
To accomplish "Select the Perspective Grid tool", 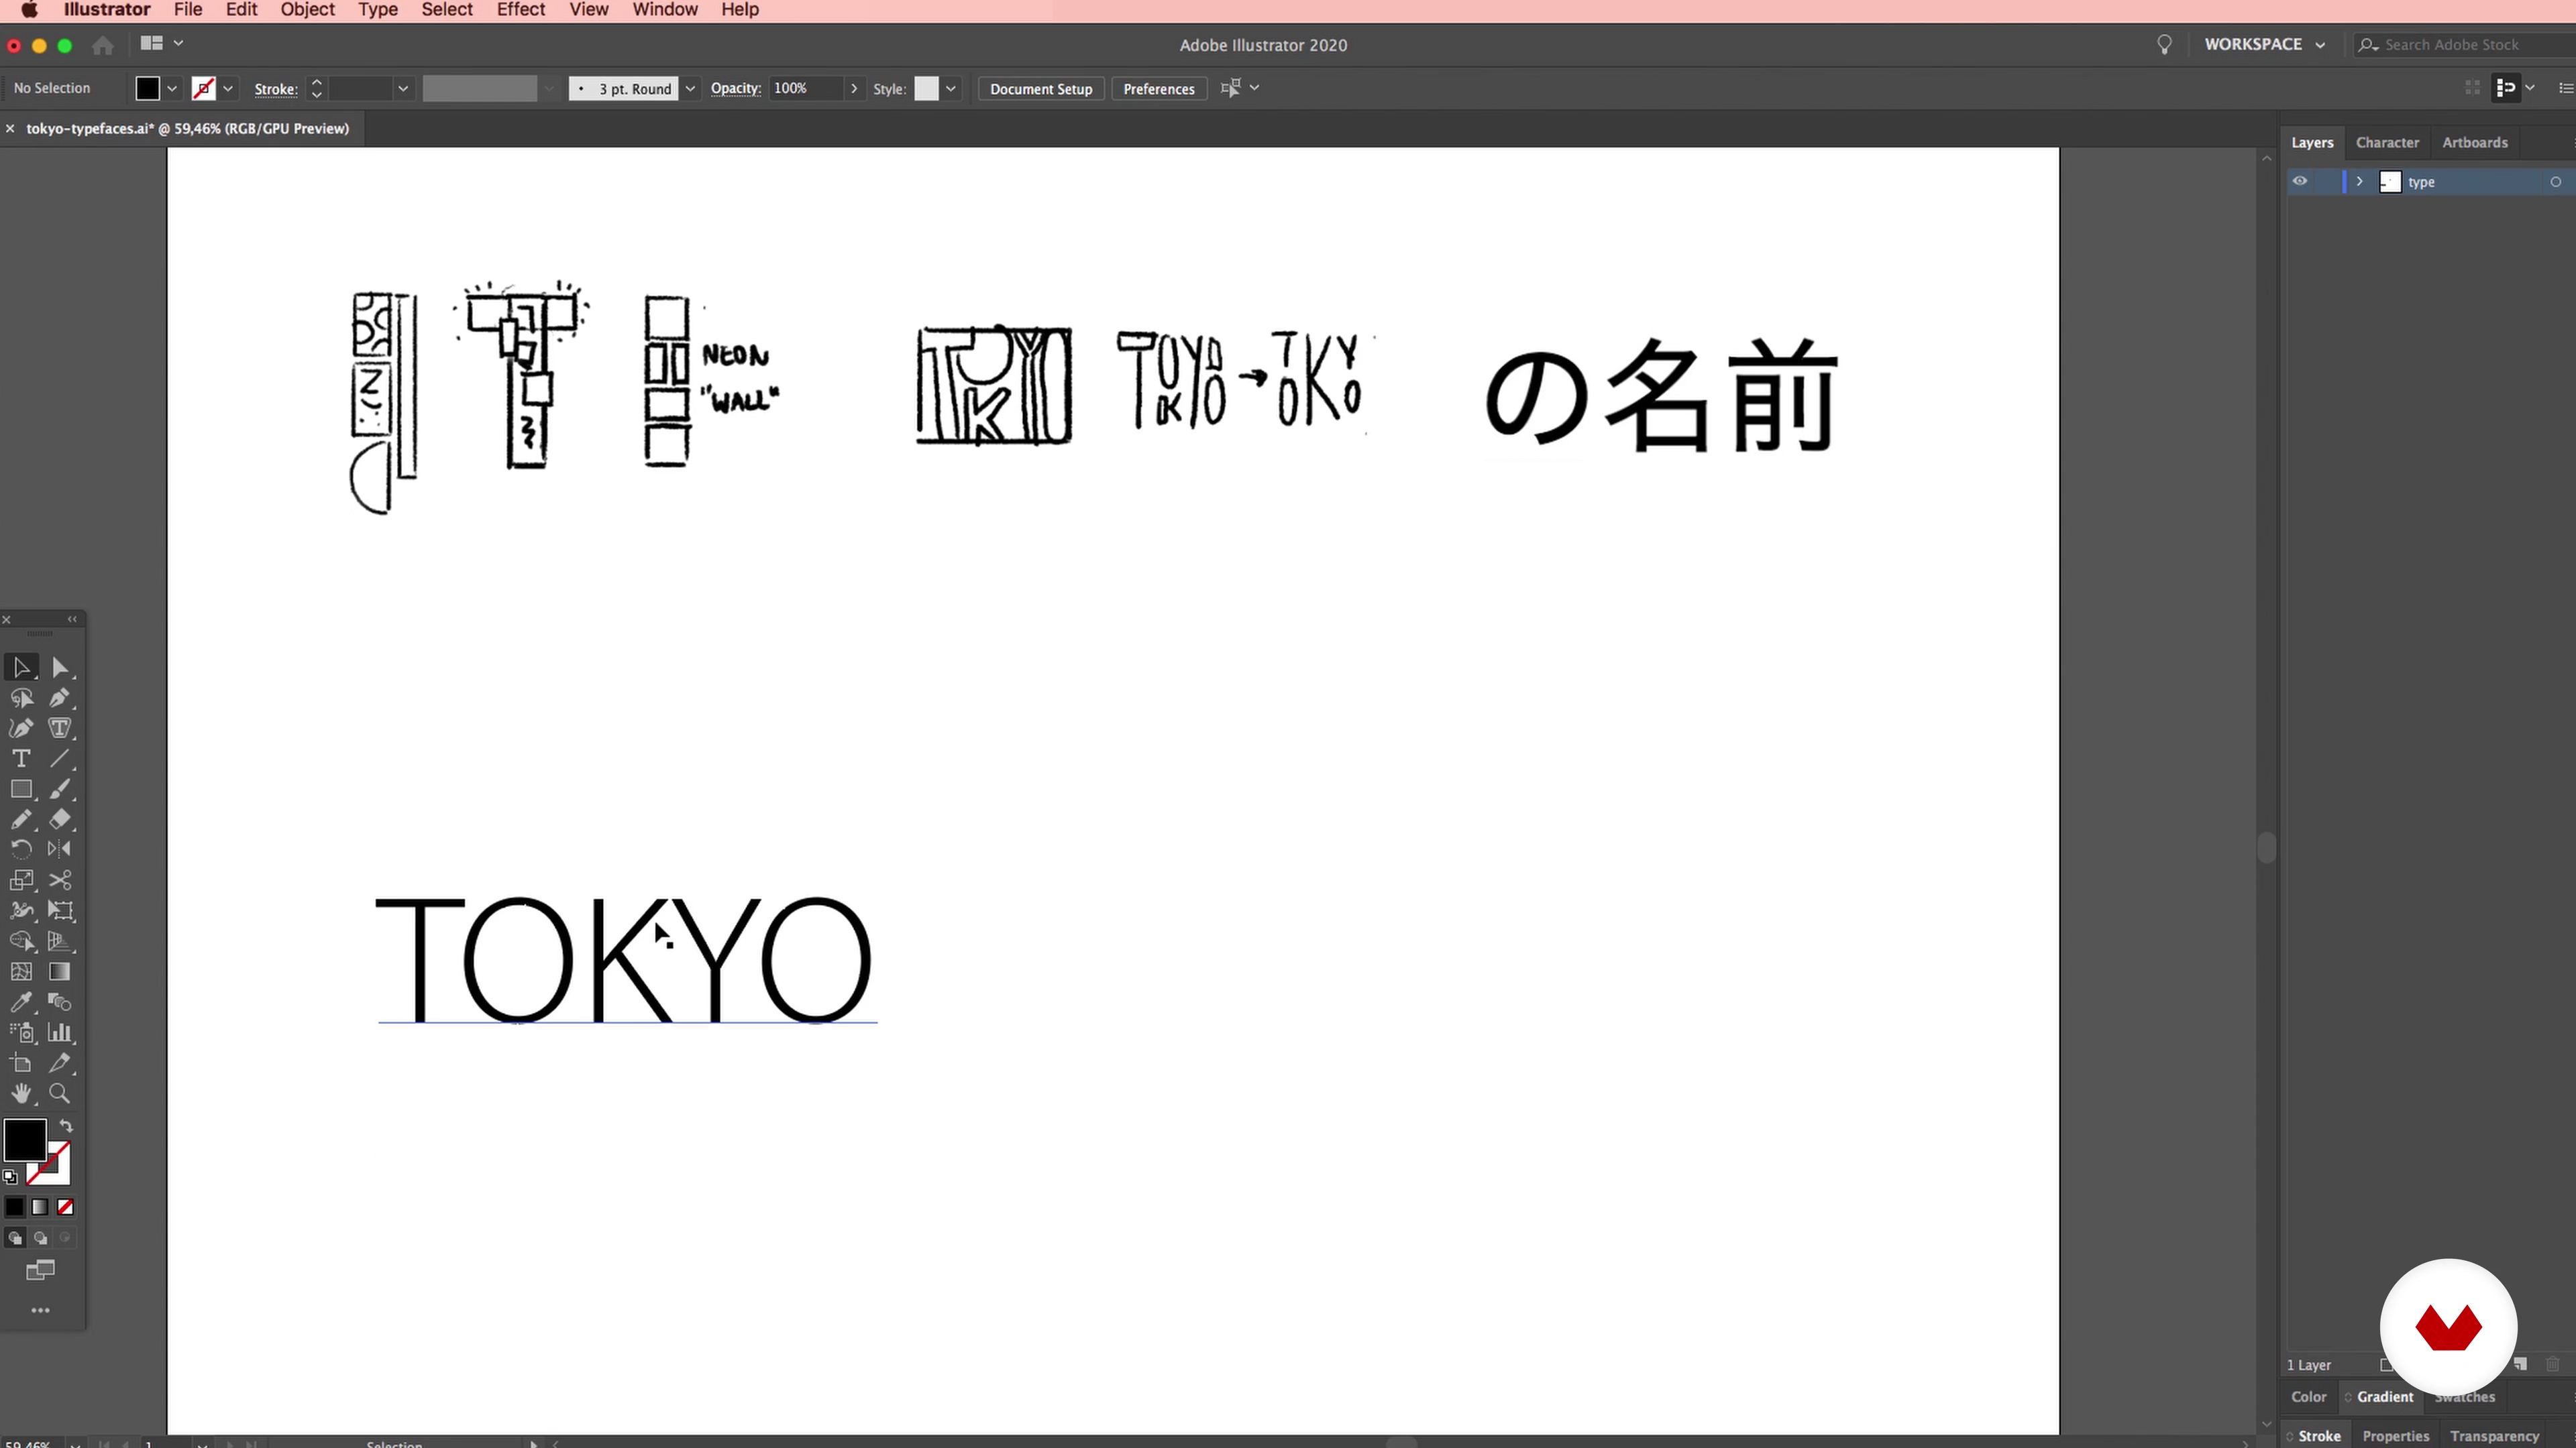I will click(59, 941).
